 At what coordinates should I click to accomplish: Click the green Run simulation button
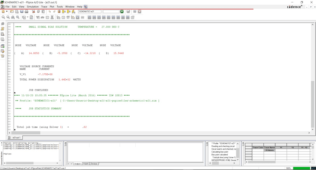point(122,12)
